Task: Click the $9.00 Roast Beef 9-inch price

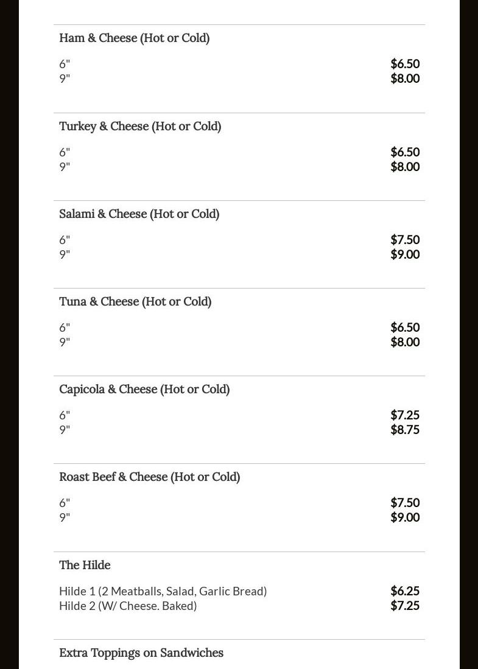Action: pyautogui.click(x=405, y=517)
